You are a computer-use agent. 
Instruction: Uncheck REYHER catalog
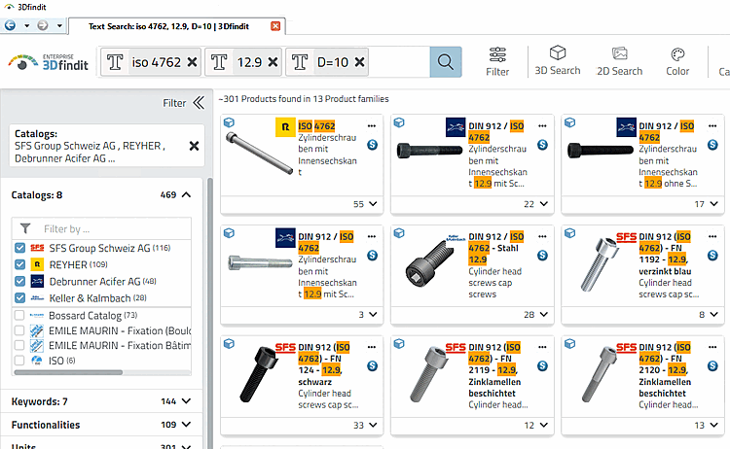click(19, 264)
